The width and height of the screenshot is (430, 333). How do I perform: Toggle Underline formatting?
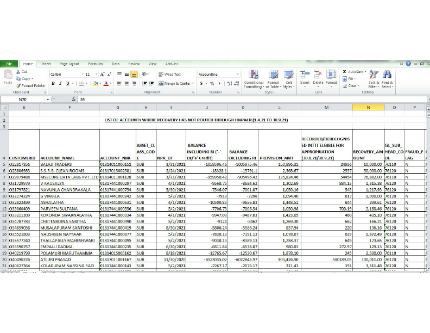[x=67, y=84]
